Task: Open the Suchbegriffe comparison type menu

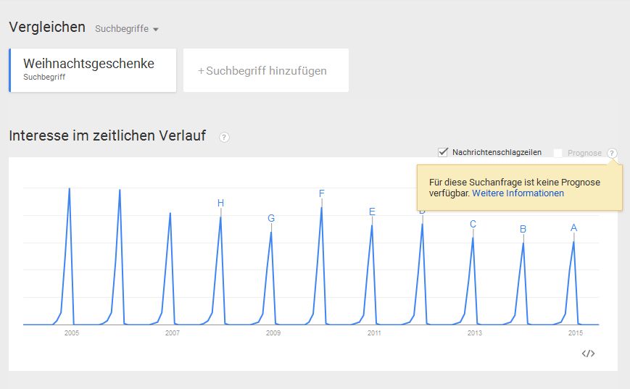Action: coord(127,29)
